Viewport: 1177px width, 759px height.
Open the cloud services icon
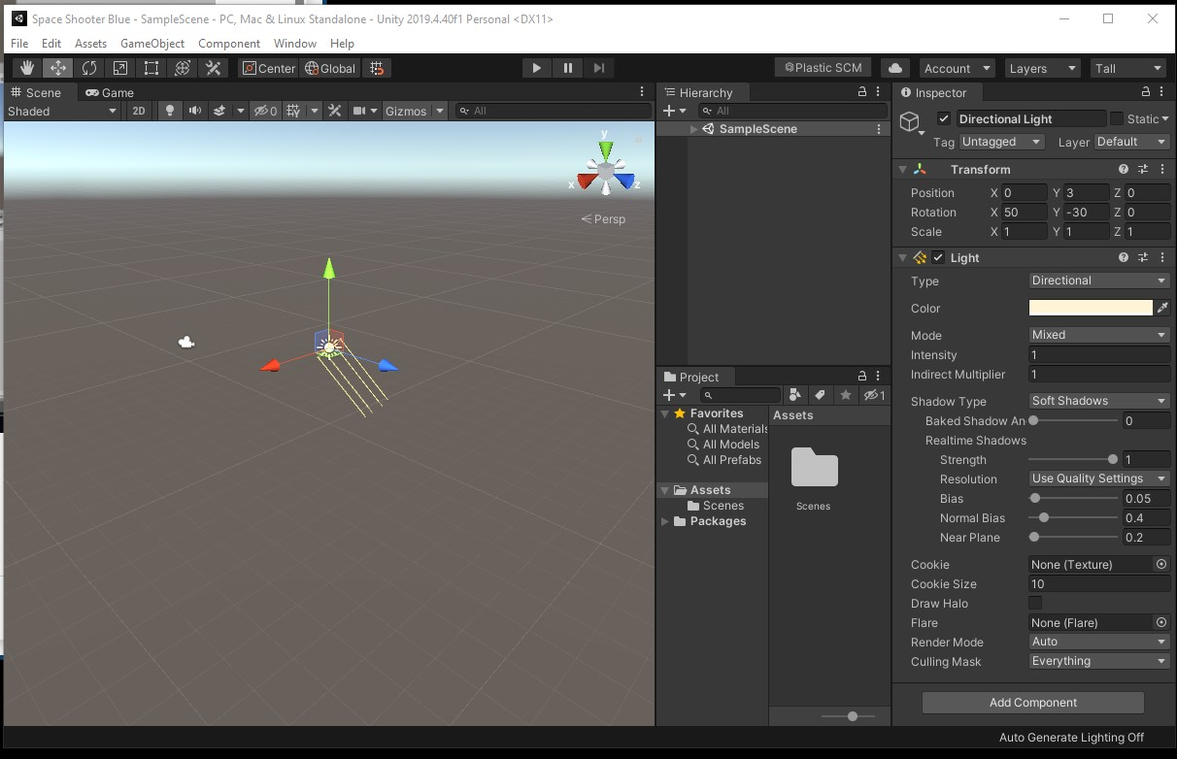tap(895, 68)
